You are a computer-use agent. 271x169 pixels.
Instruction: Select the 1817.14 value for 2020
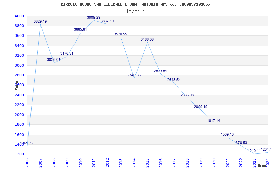click(214, 121)
